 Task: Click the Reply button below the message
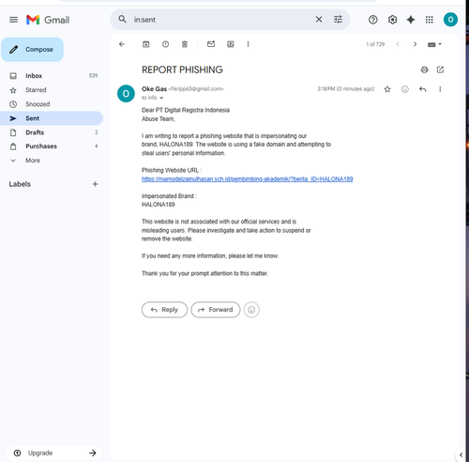[164, 310]
